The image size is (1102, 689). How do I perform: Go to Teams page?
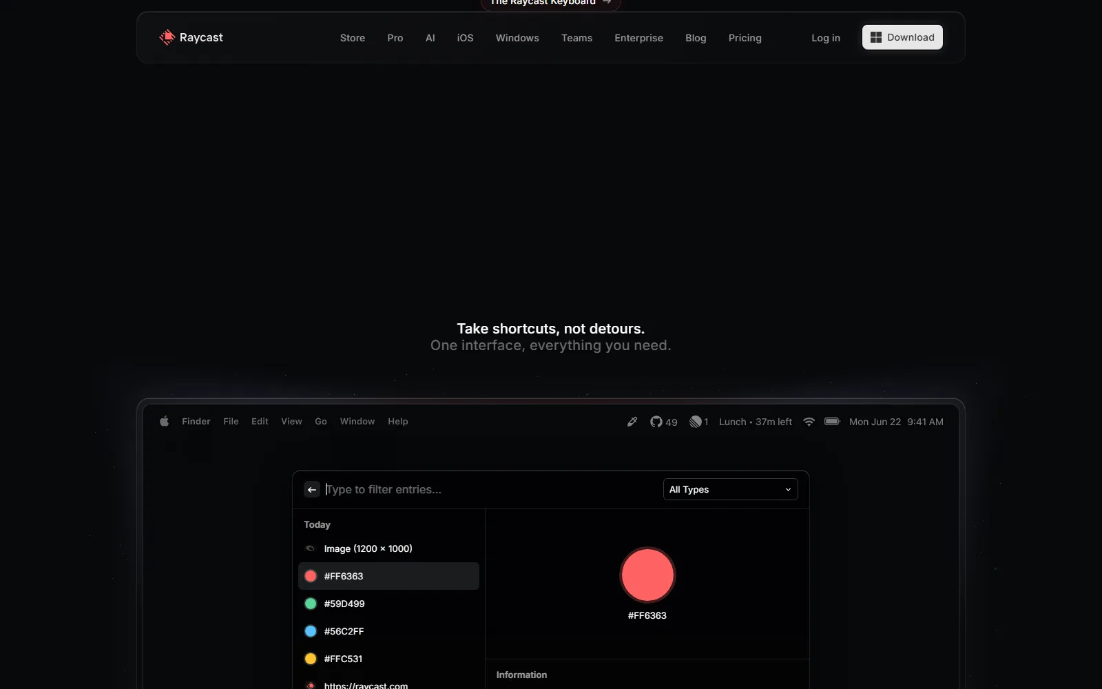tap(577, 38)
